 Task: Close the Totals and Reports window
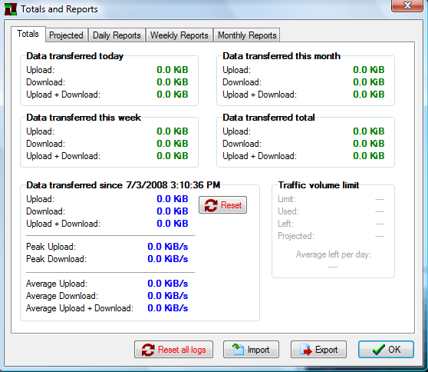[407, 5]
